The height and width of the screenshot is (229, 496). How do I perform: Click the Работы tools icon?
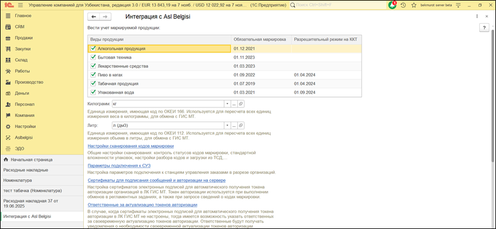[x=8, y=71]
